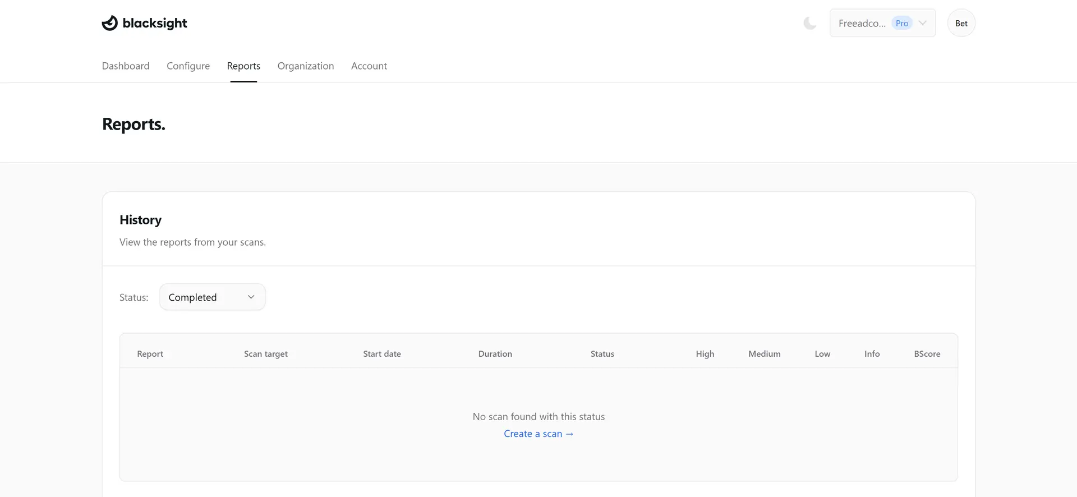The height and width of the screenshot is (497, 1077).
Task: Go to the Dashboard tab
Action: 126,66
